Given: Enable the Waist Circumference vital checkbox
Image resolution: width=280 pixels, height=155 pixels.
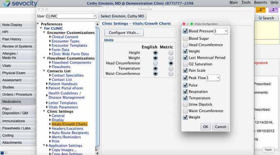Looking at the screenshot, I should [x=185, y=111].
